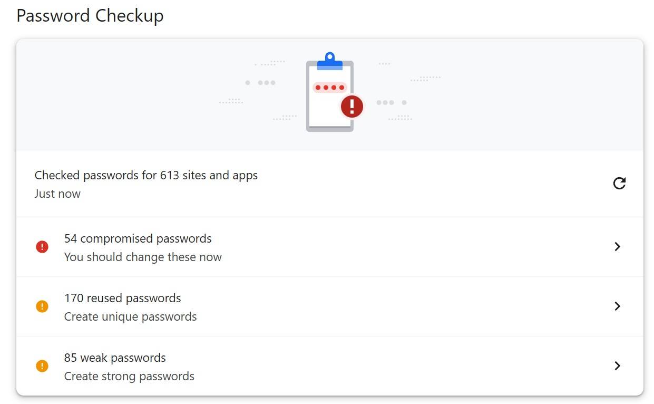Screen dimensions: 654x404
Task: Open the "85 weak passwords" entry
Action: click(115, 358)
